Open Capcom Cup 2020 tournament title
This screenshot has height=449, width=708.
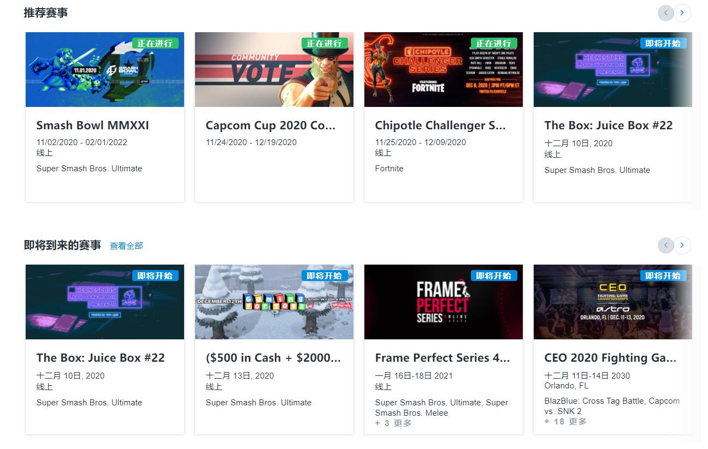tap(270, 125)
